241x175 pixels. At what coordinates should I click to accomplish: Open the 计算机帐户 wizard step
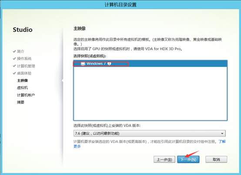pos(26,95)
